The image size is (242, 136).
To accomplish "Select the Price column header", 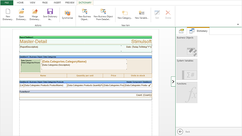I will (x=113, y=76).
